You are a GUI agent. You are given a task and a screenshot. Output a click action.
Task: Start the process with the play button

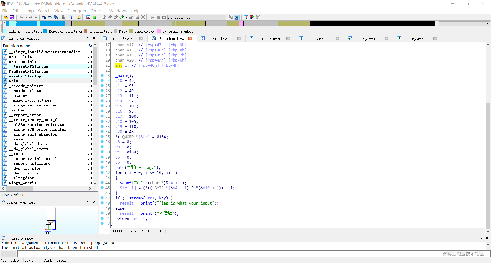coord(152,17)
